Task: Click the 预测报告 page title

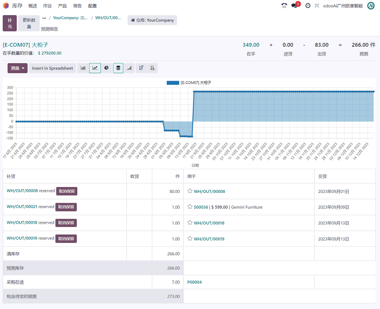Action: coord(49,29)
